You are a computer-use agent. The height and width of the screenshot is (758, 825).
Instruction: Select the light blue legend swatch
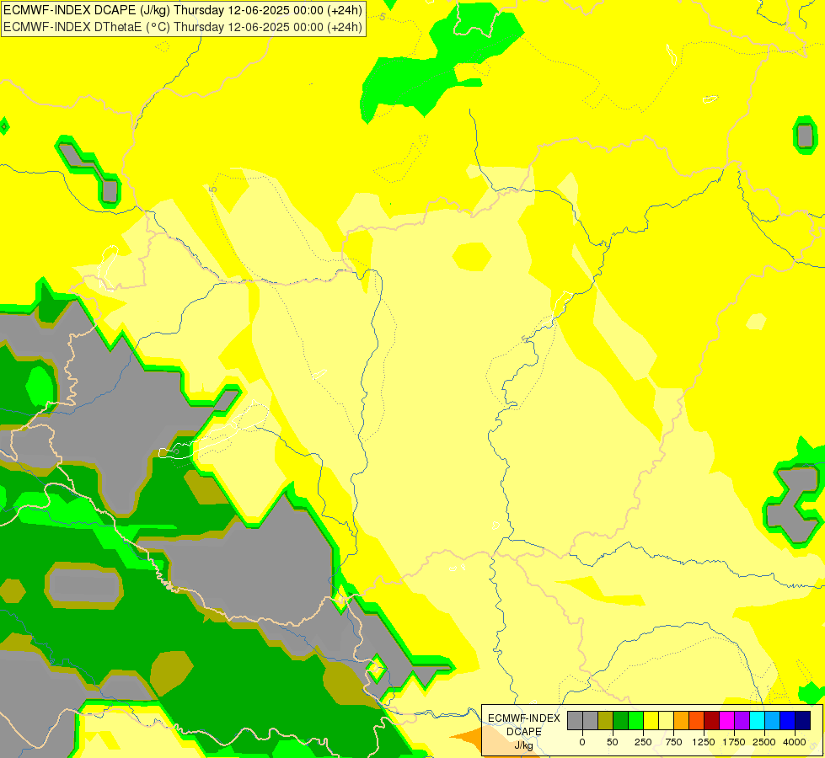[x=773, y=720]
